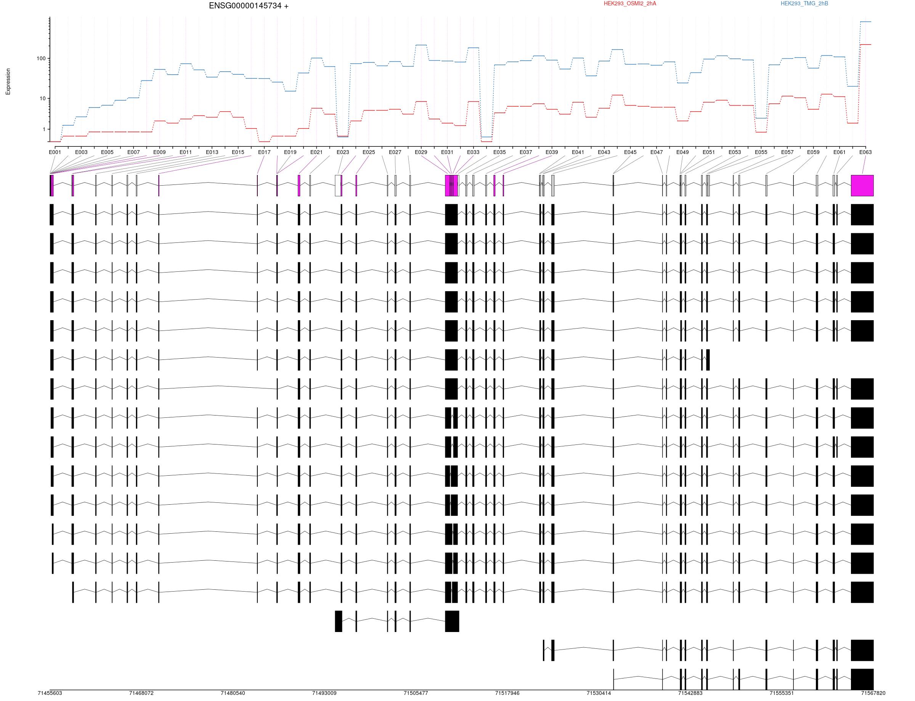Click the large magenta E063 exon box
915x701 pixels.
[x=862, y=186]
